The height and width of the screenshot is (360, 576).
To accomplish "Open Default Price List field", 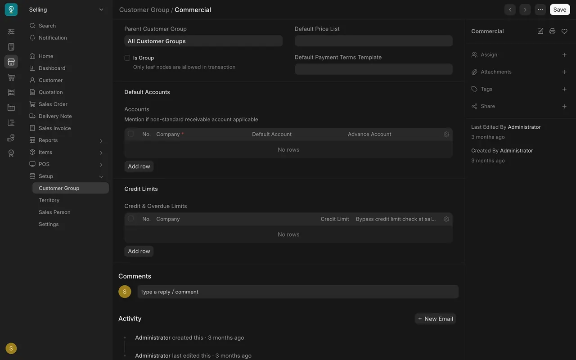I will coord(373,41).
